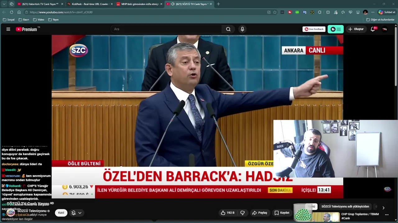This screenshot has height=223, width=398.
Task: Open notification bell dropdown for channel
Action: pyautogui.click(x=76, y=213)
